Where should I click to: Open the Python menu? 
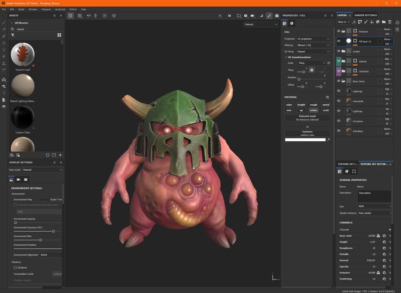pos(73,10)
